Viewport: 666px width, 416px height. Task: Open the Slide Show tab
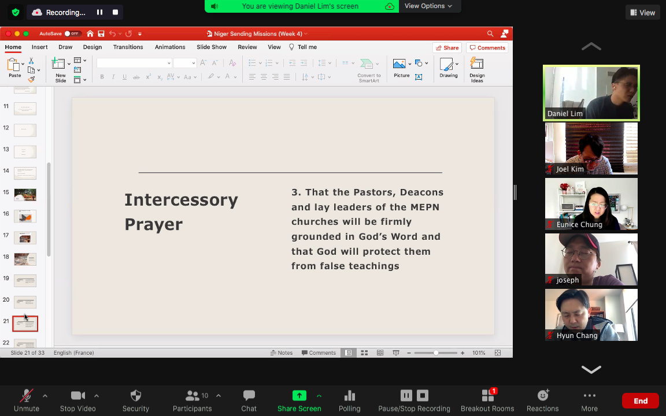pos(212,47)
